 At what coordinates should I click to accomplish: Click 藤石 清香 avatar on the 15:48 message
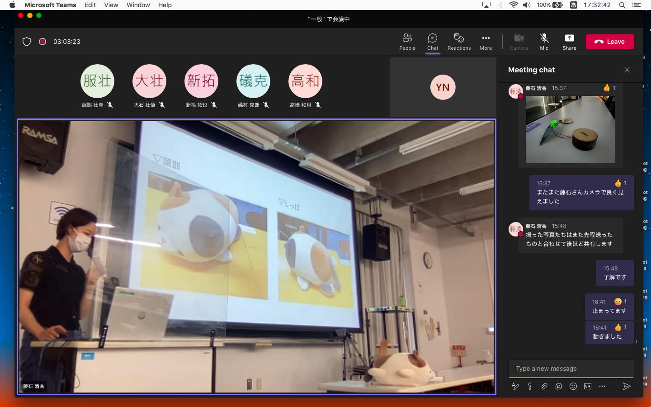point(515,229)
